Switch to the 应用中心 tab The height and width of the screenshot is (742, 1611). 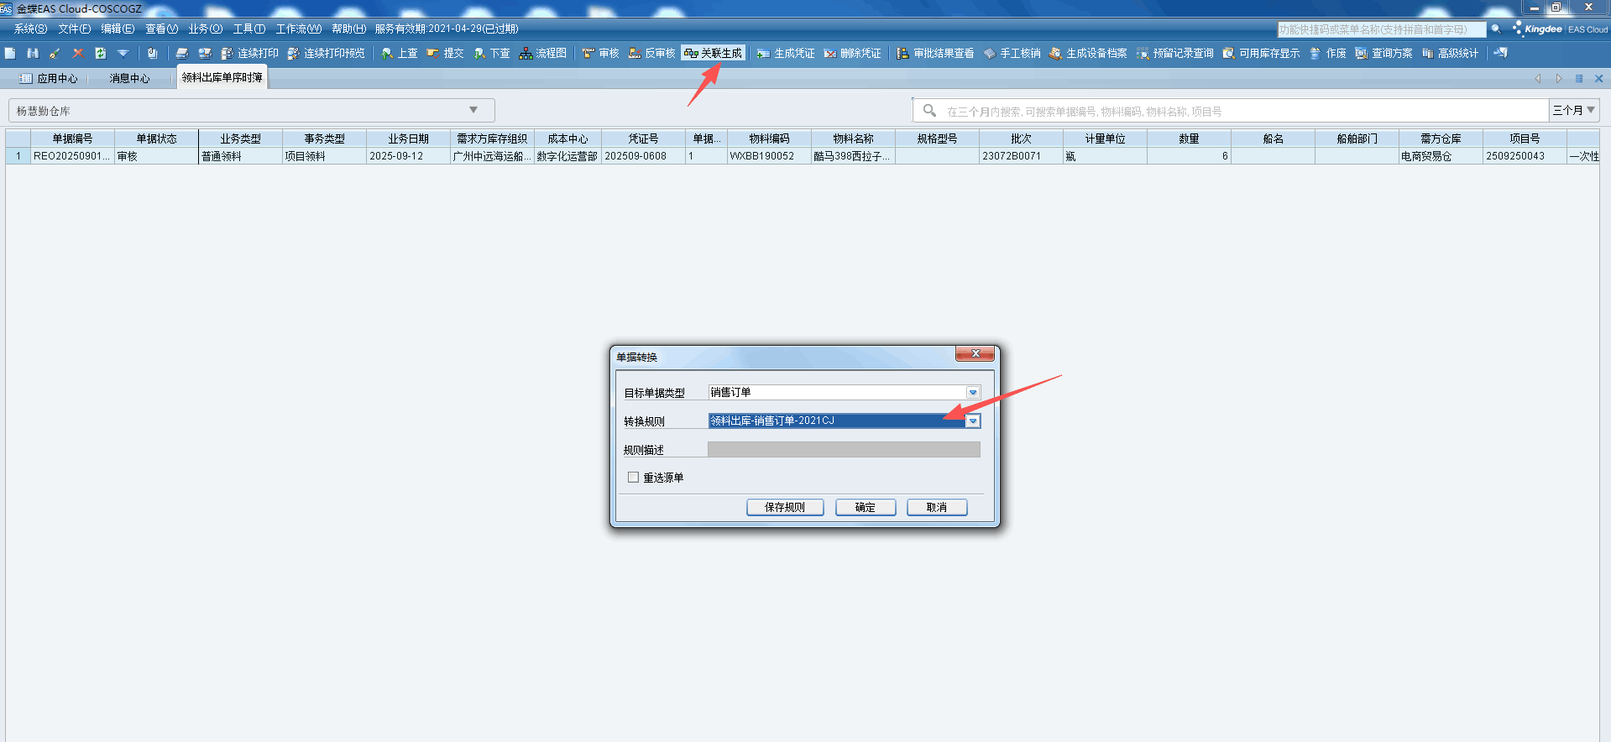tap(49, 78)
